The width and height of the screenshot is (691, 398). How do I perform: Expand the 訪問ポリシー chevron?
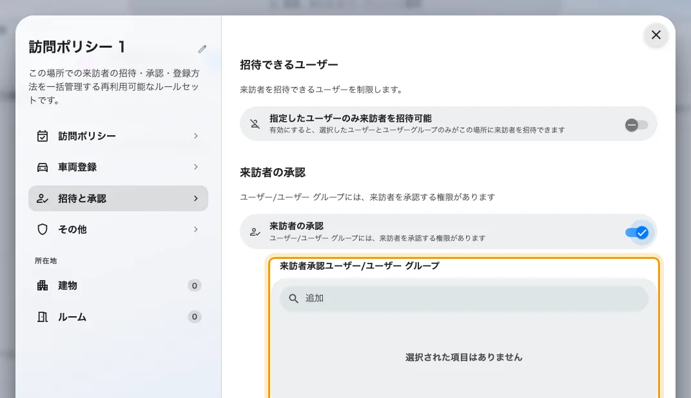(196, 136)
